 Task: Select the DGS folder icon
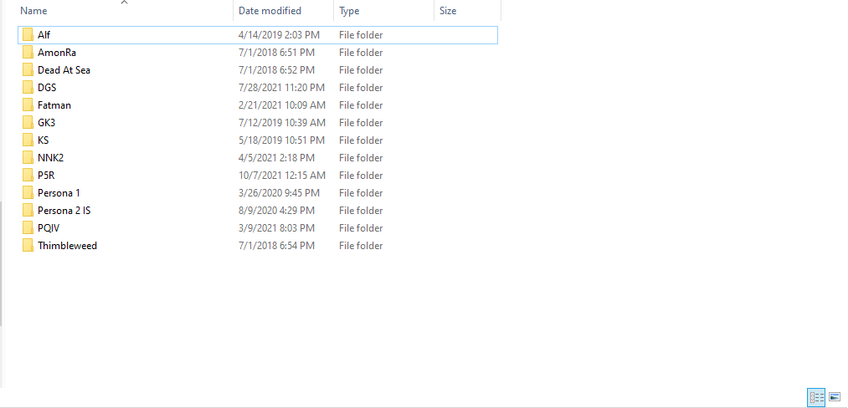28,88
